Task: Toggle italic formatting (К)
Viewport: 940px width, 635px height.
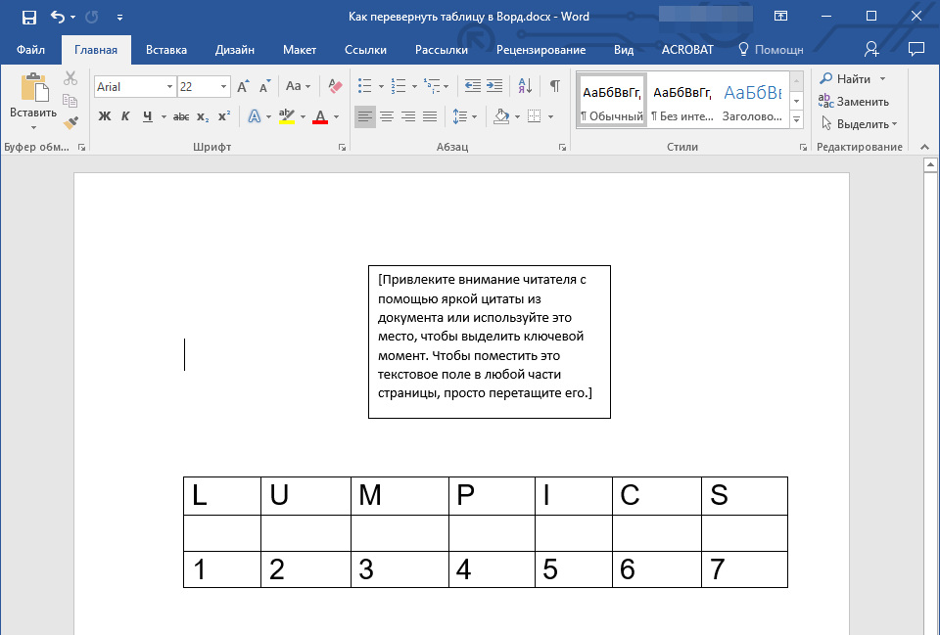Action: [125, 116]
